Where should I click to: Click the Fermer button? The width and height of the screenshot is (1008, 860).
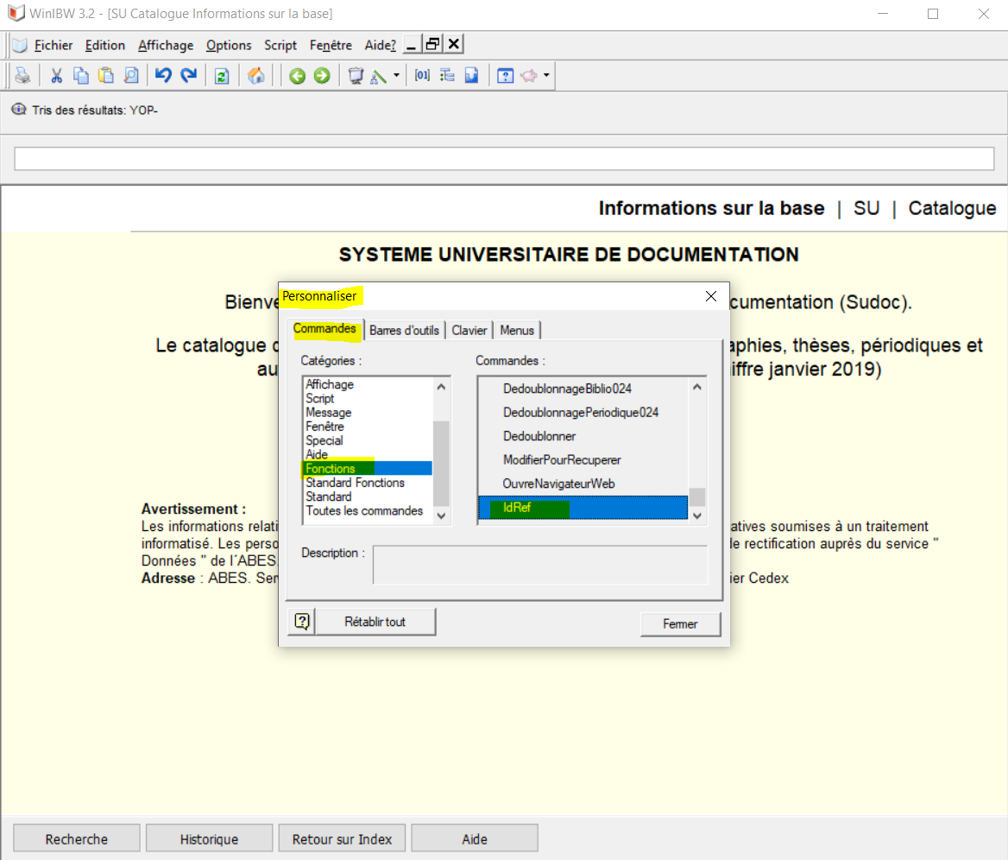[x=680, y=624]
